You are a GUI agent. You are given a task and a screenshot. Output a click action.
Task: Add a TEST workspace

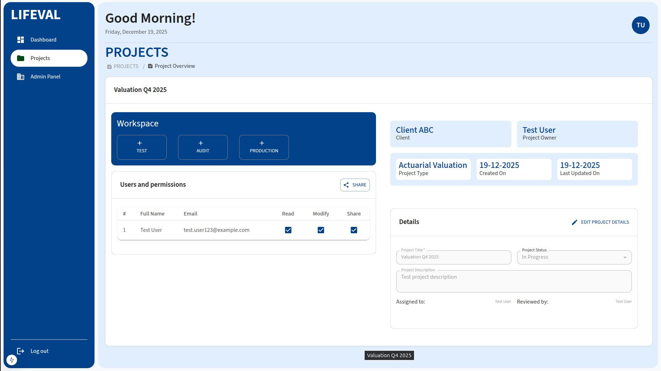142,147
